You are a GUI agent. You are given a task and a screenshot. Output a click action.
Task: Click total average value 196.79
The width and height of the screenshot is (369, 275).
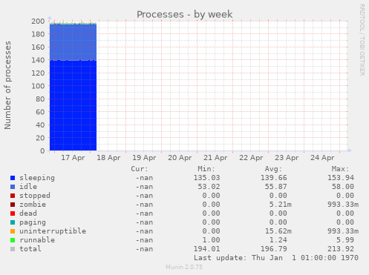[274, 249]
